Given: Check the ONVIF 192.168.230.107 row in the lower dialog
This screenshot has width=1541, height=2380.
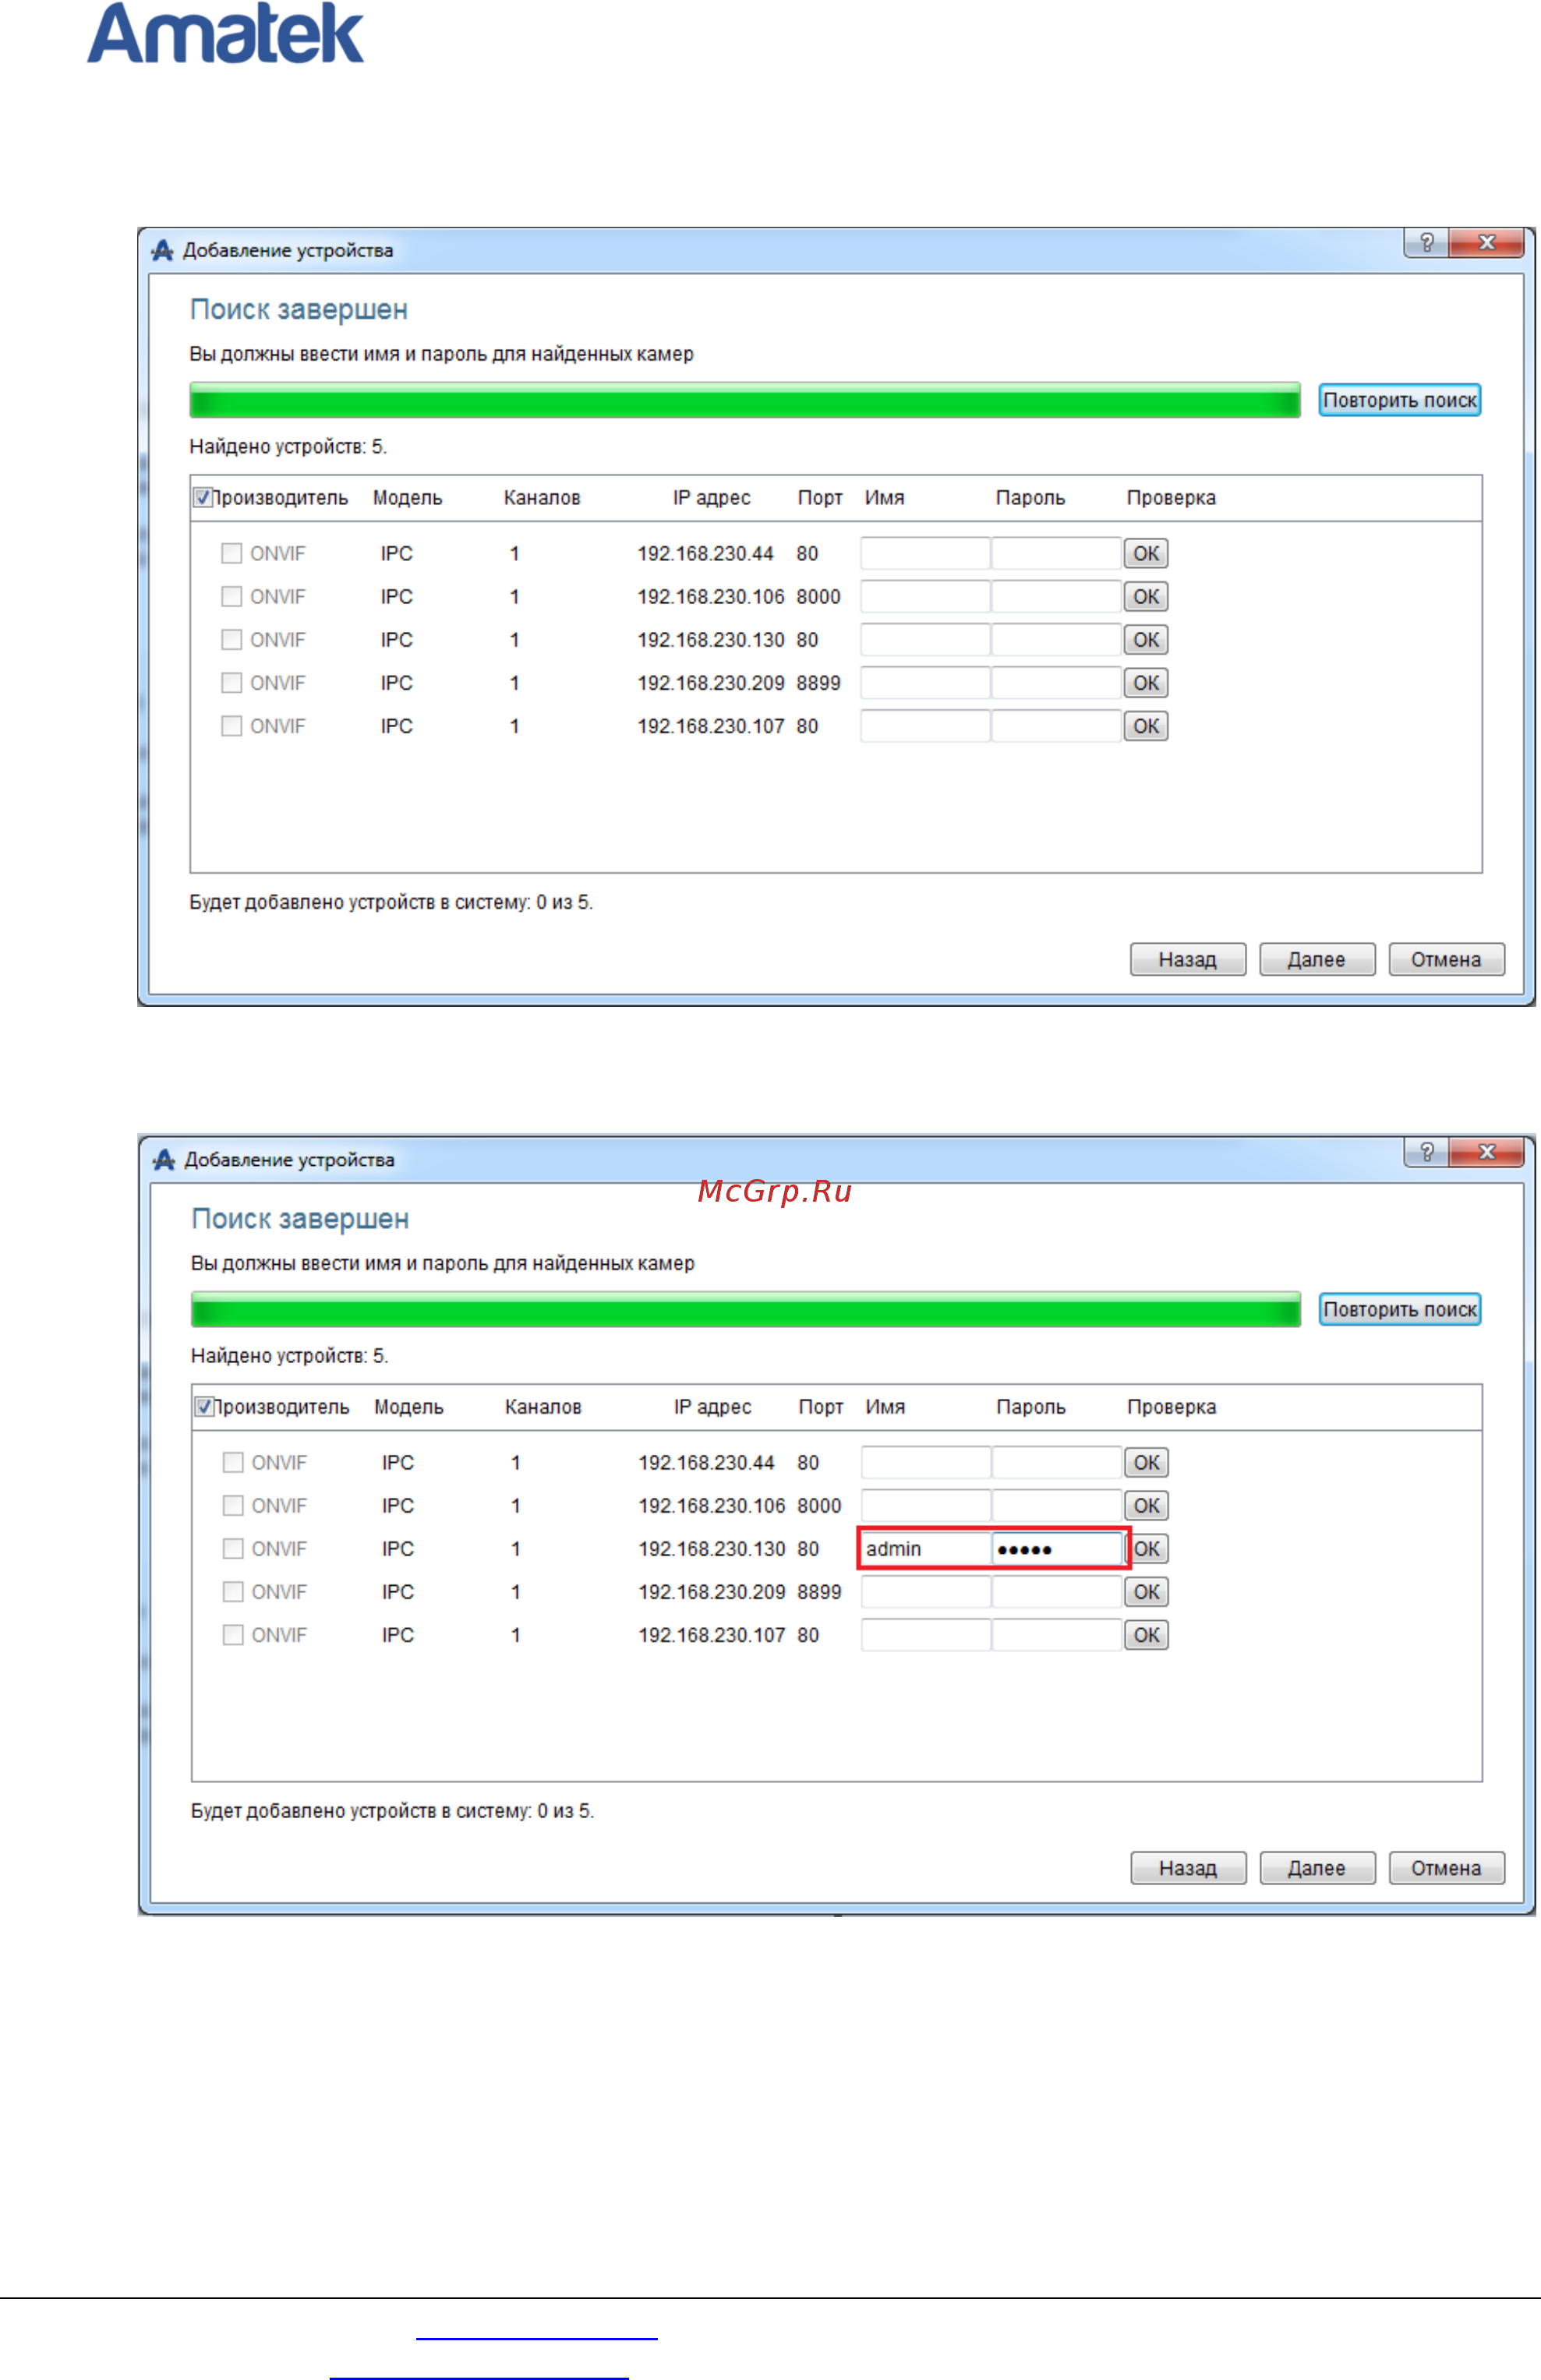Looking at the screenshot, I should tap(233, 1634).
